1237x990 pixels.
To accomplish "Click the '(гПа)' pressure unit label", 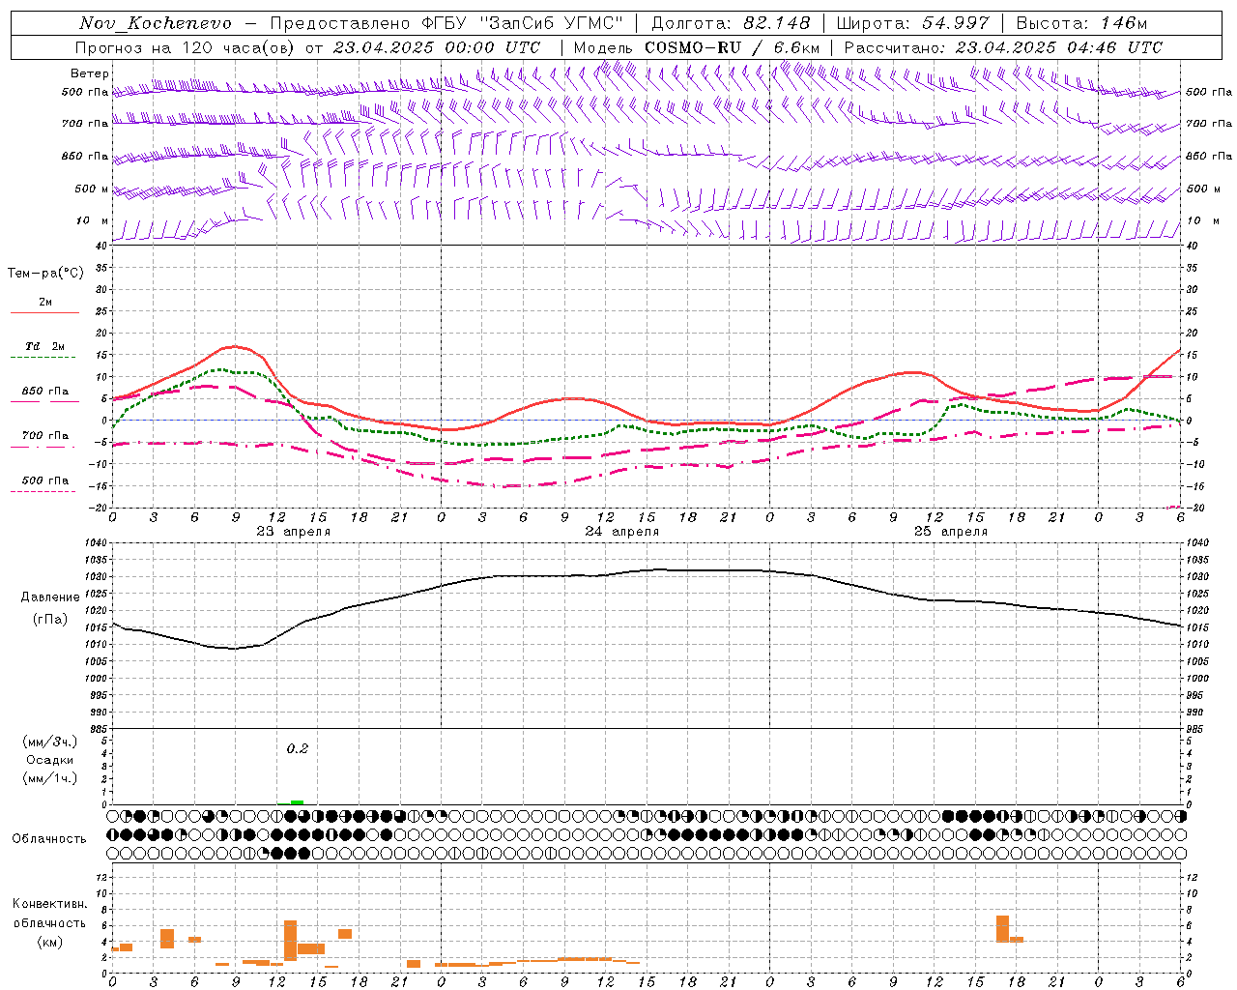I will click(50, 620).
